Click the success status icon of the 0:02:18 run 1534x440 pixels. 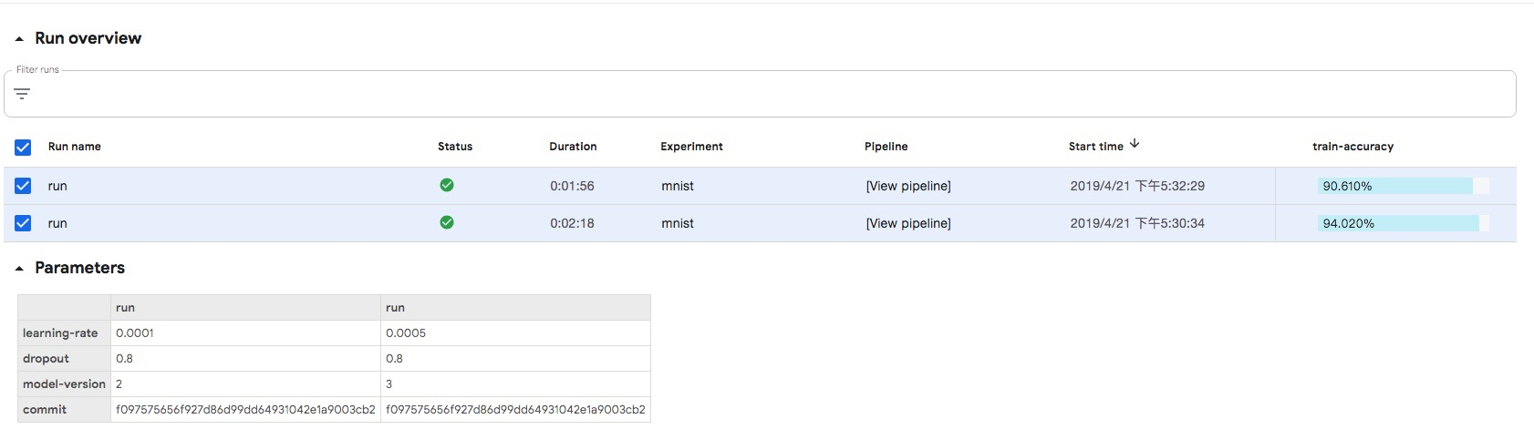(x=447, y=222)
